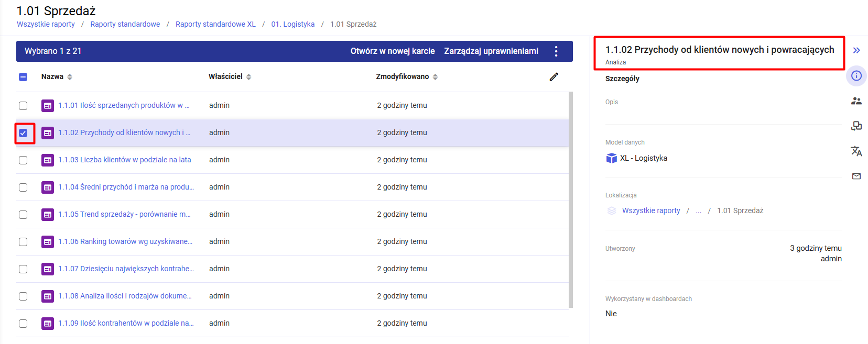The height and width of the screenshot is (344, 868).
Task: Click the pencil edit columns icon
Action: 554,76
